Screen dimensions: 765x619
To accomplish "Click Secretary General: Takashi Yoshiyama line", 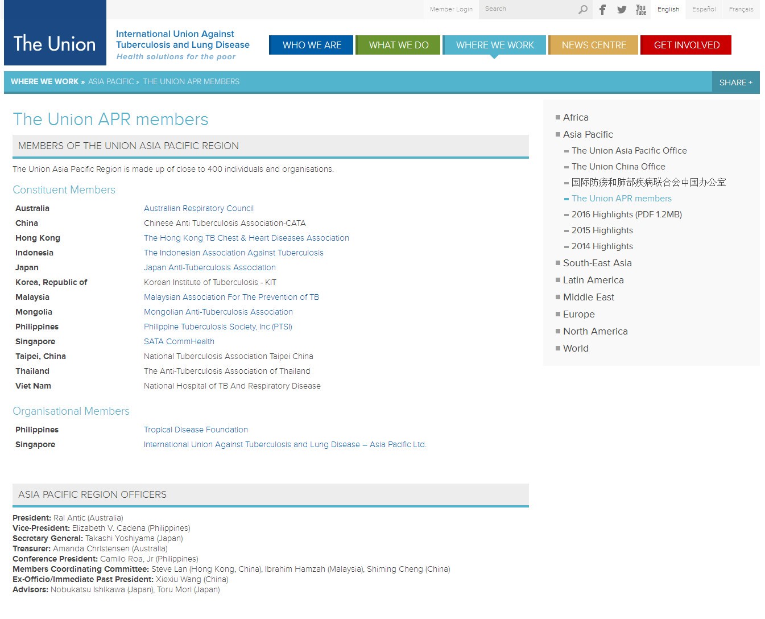I will pos(97,538).
